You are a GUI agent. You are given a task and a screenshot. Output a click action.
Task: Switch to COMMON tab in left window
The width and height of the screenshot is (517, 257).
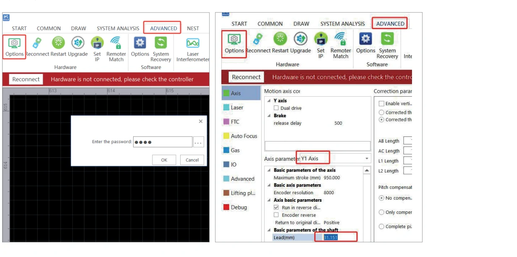pyautogui.click(x=49, y=28)
